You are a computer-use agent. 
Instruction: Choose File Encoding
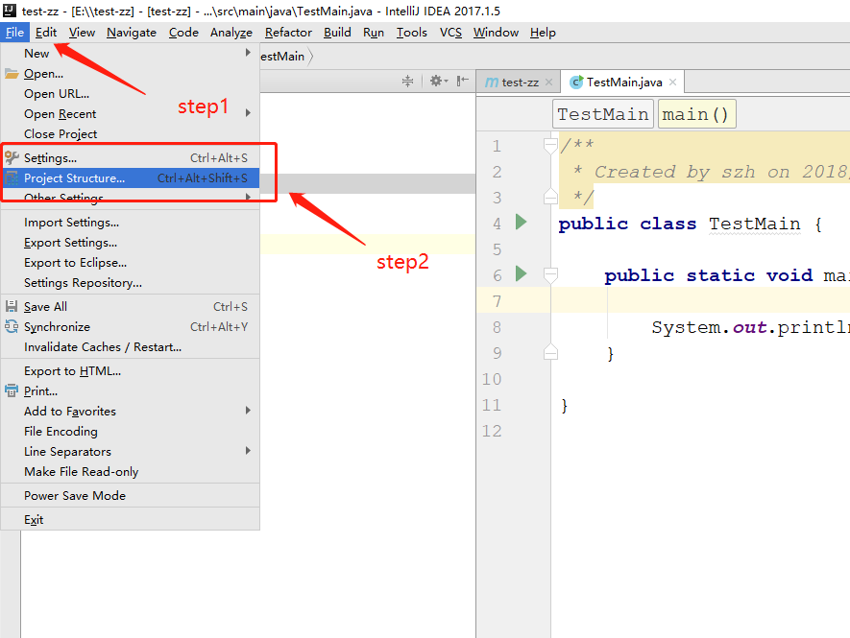130,432
